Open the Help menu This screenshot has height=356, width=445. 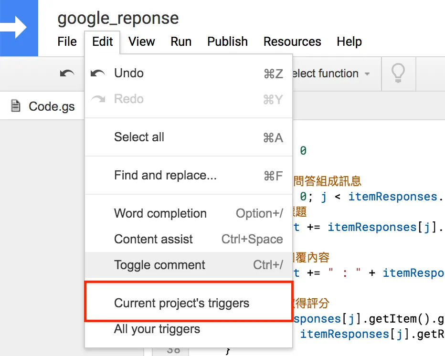click(x=349, y=42)
